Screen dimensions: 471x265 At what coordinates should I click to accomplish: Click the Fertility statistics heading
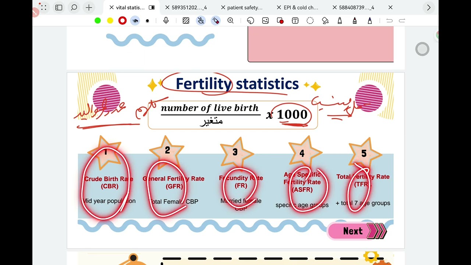point(237,84)
